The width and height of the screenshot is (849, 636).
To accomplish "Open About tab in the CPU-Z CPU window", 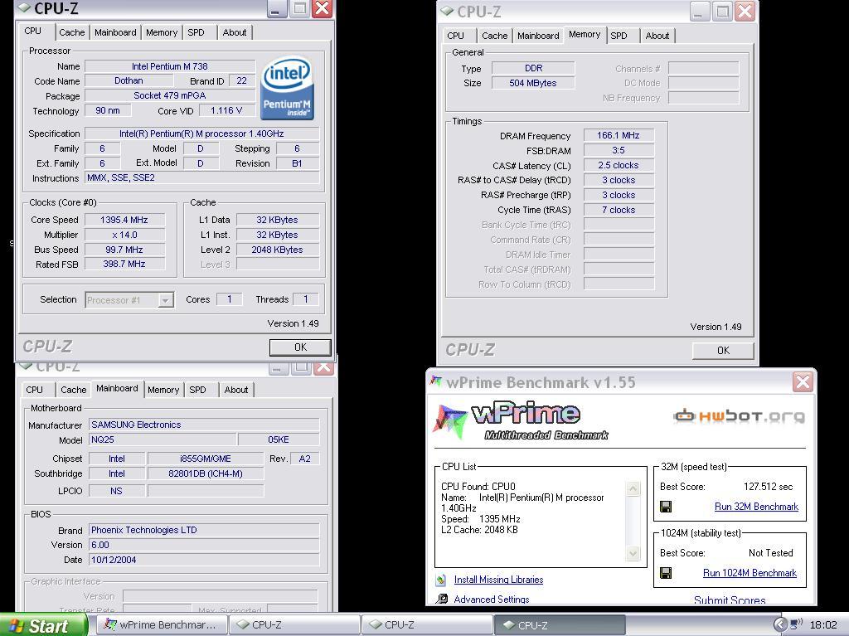I will click(235, 32).
